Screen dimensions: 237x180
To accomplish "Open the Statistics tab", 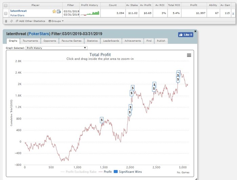I will (92, 41).
